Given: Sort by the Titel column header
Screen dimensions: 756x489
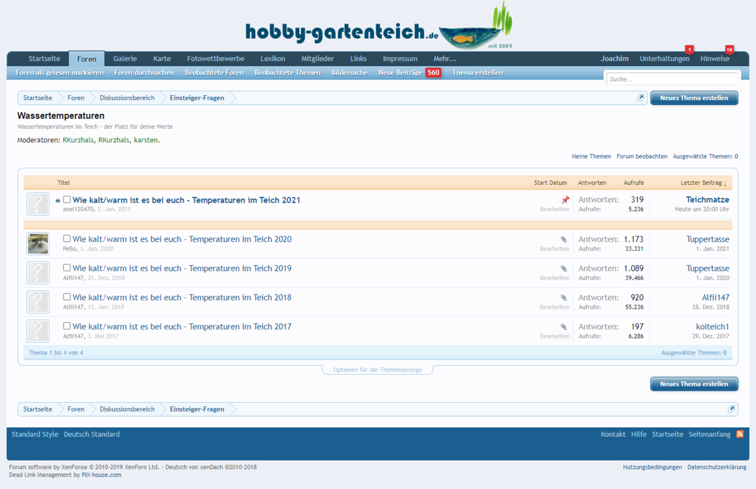Looking at the screenshot, I should click(x=64, y=183).
